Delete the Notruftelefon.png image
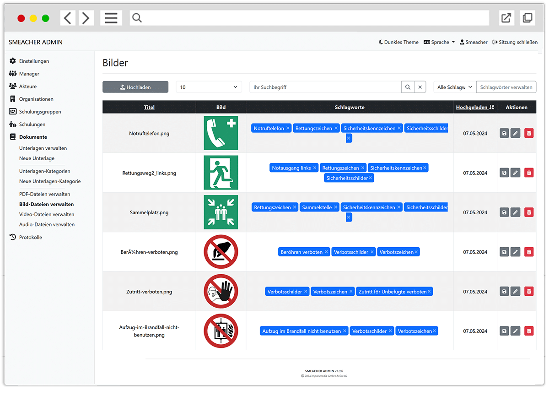 529,133
